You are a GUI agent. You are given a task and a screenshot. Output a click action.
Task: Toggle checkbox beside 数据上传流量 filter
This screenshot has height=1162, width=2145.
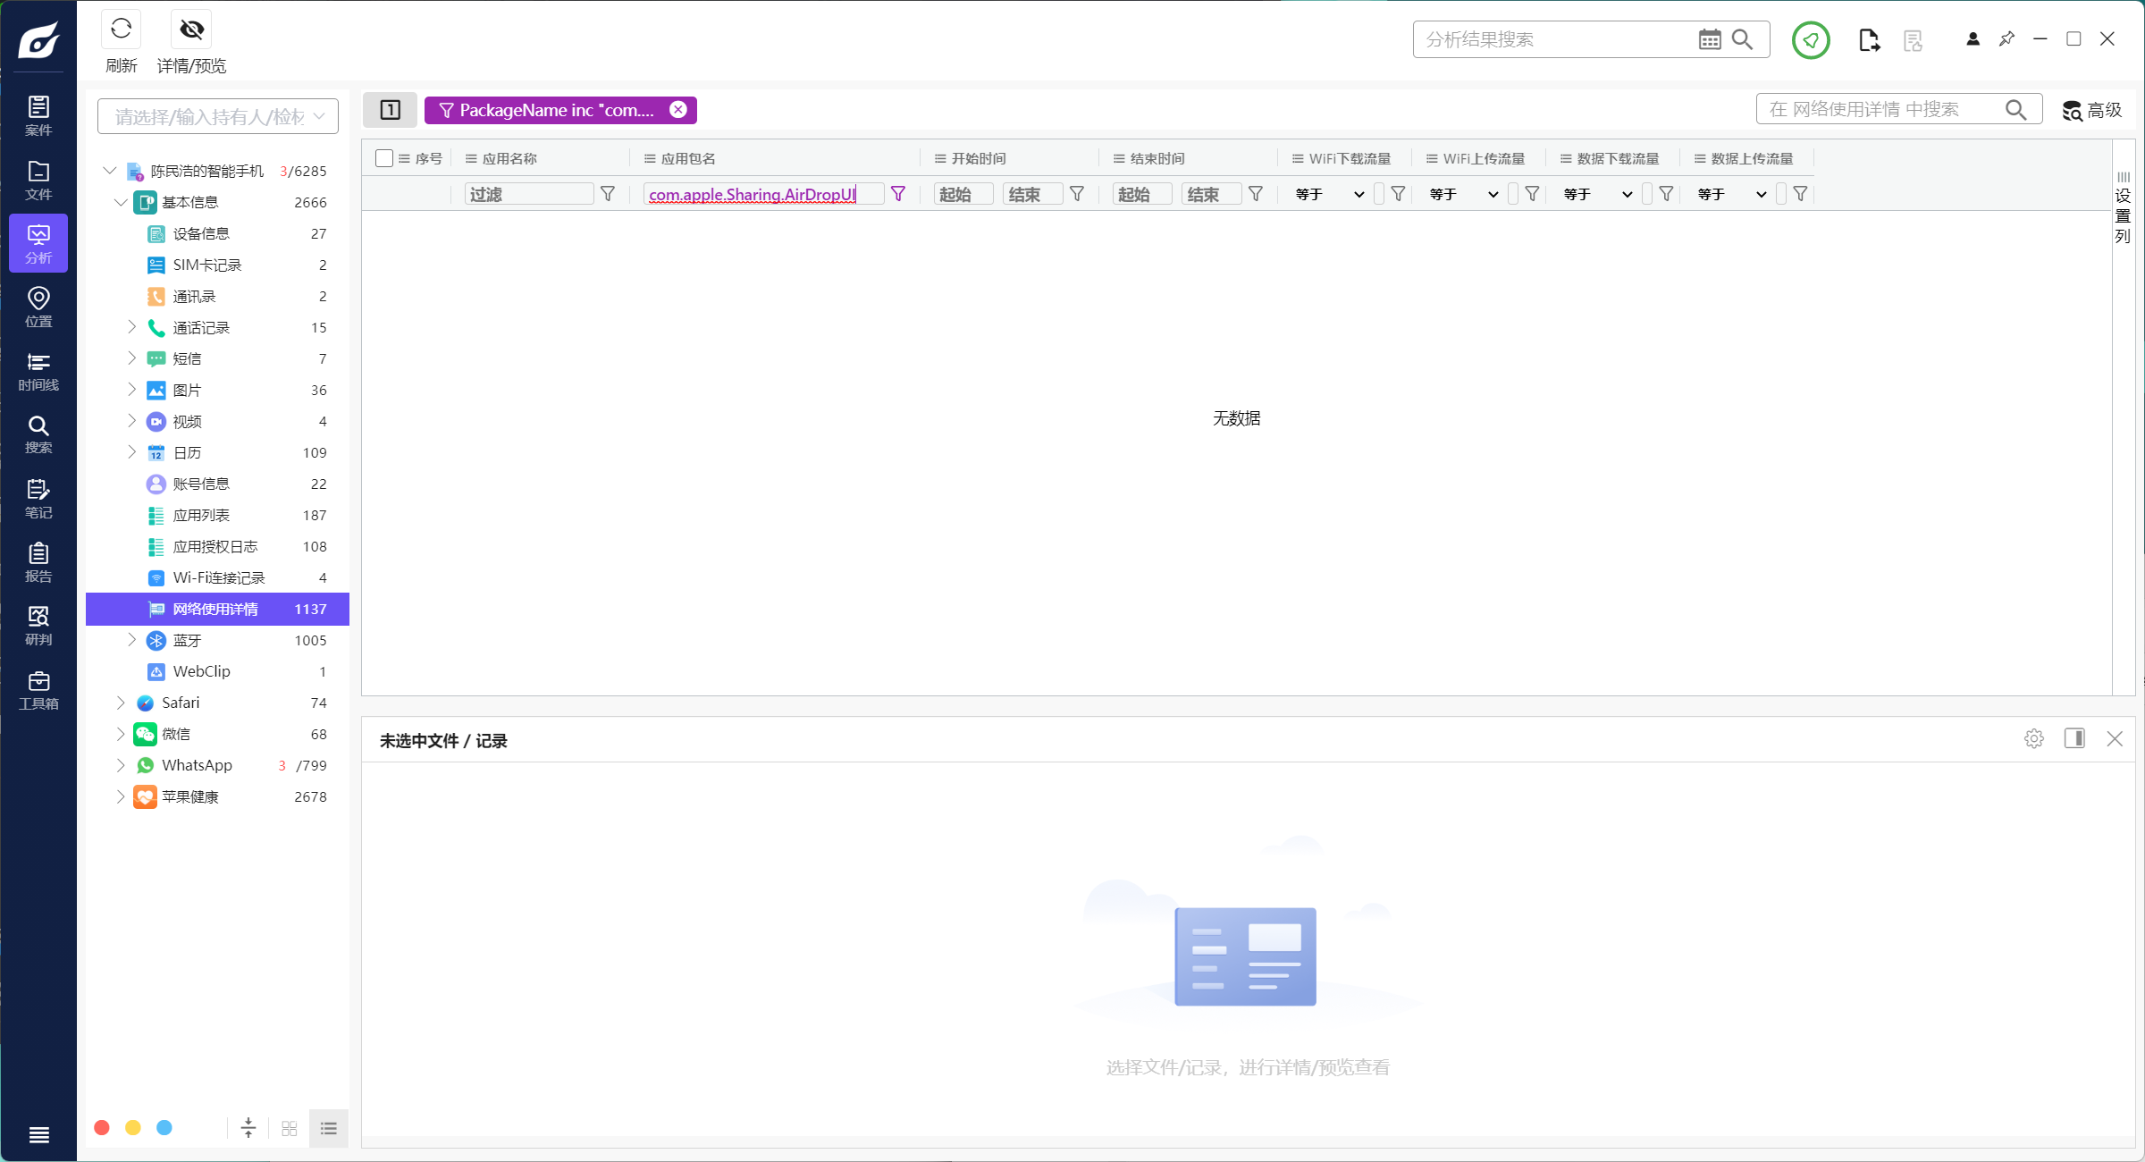pyautogui.click(x=1781, y=194)
